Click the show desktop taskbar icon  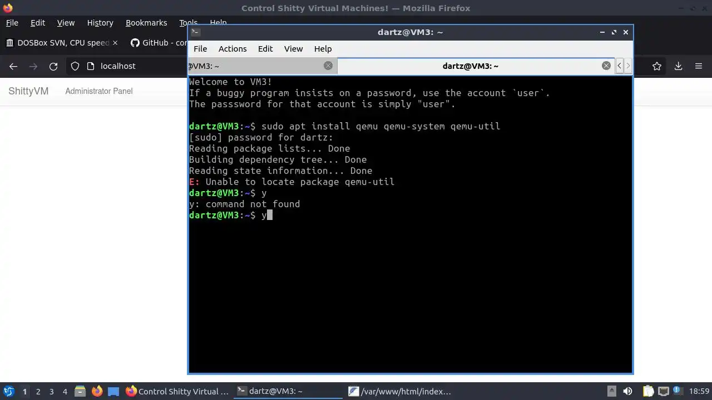[x=113, y=391]
